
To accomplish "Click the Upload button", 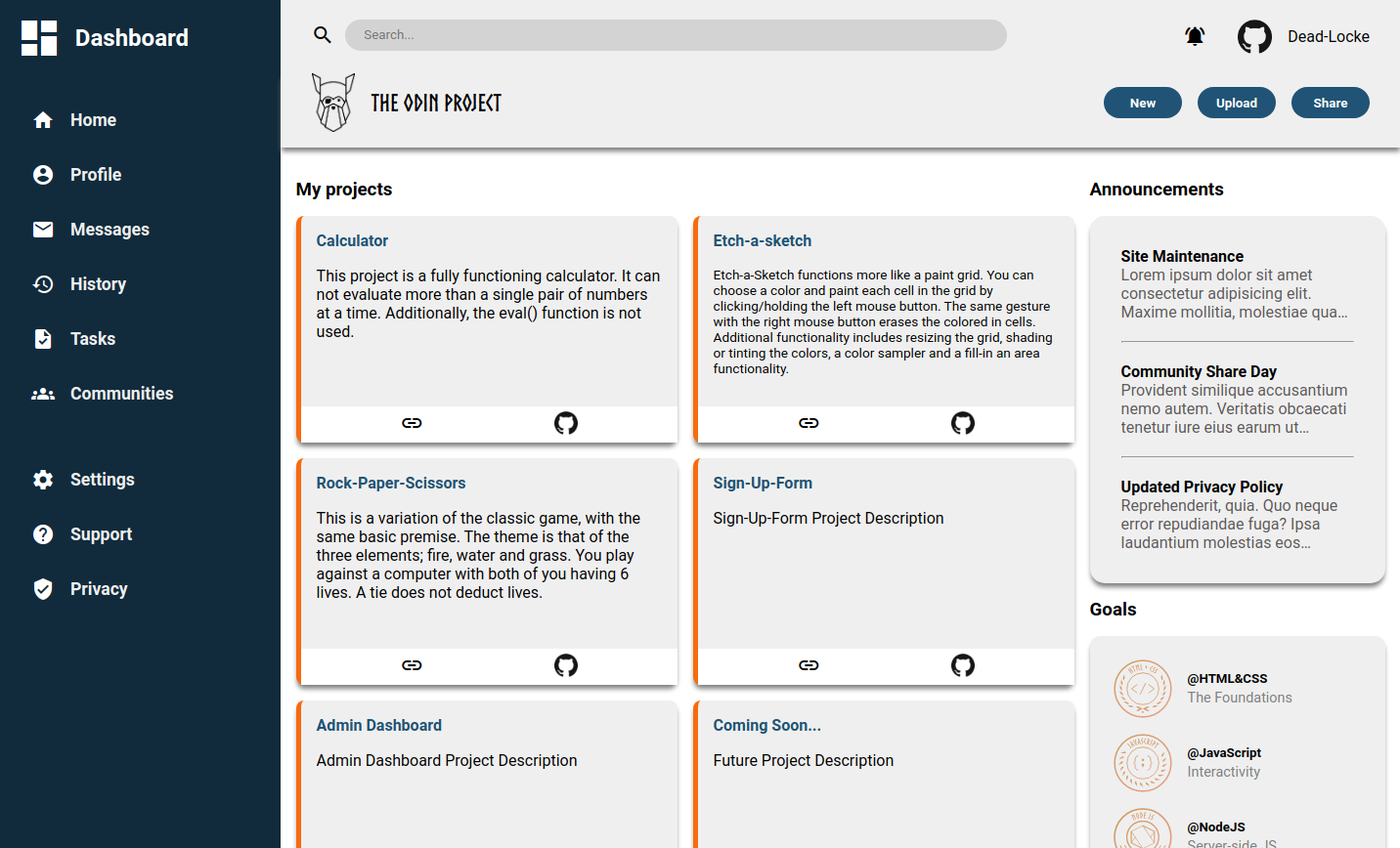I will [1236, 103].
